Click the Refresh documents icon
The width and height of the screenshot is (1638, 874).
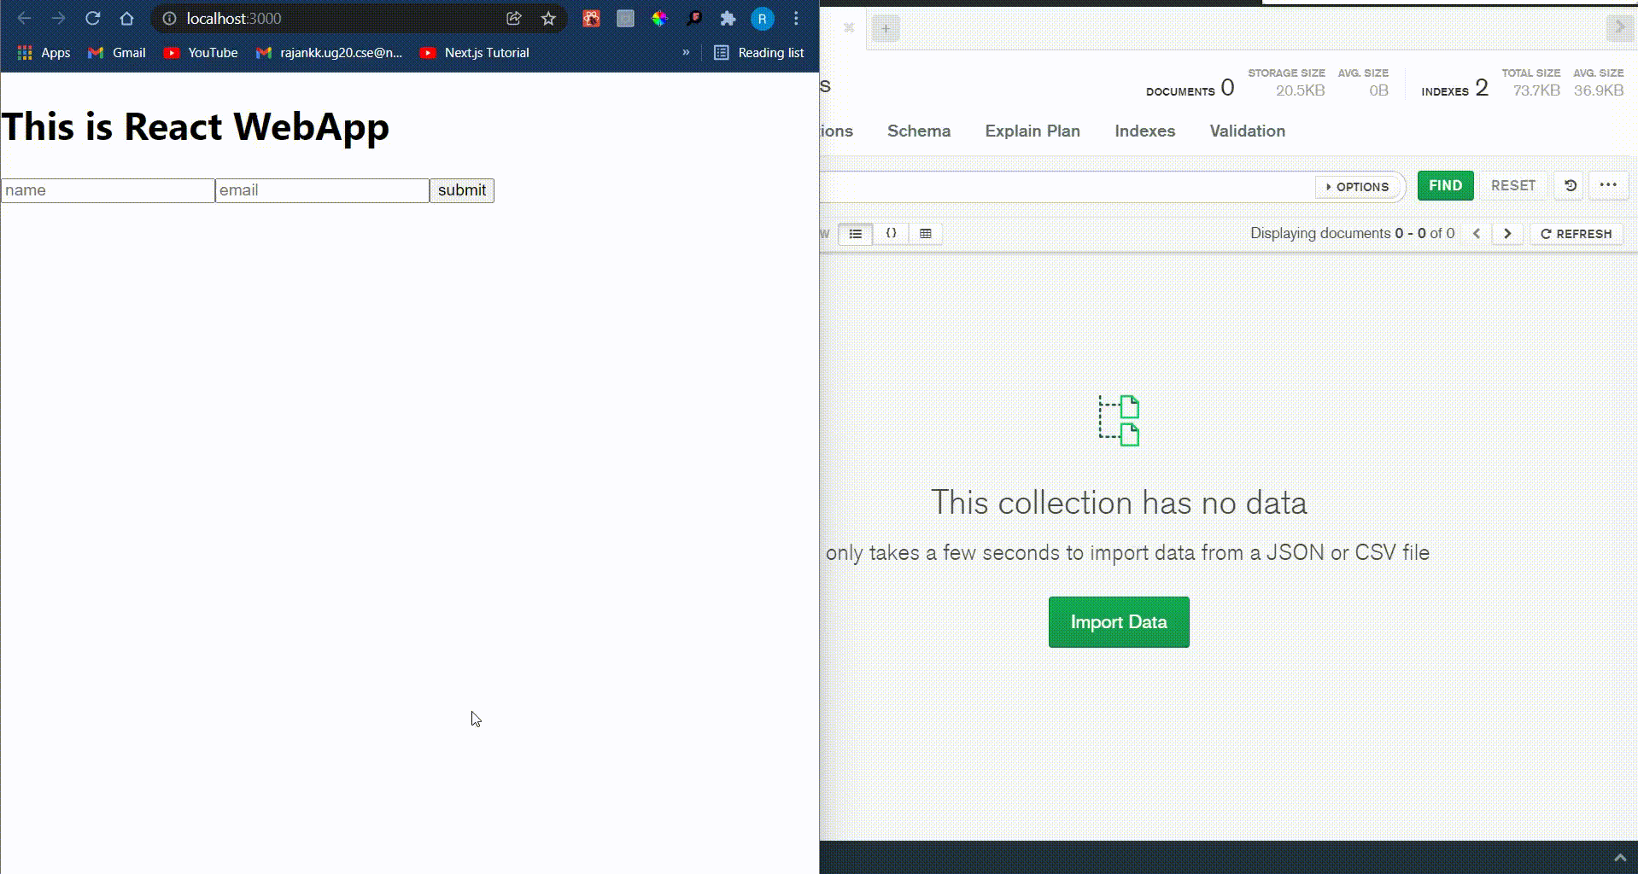(x=1546, y=233)
